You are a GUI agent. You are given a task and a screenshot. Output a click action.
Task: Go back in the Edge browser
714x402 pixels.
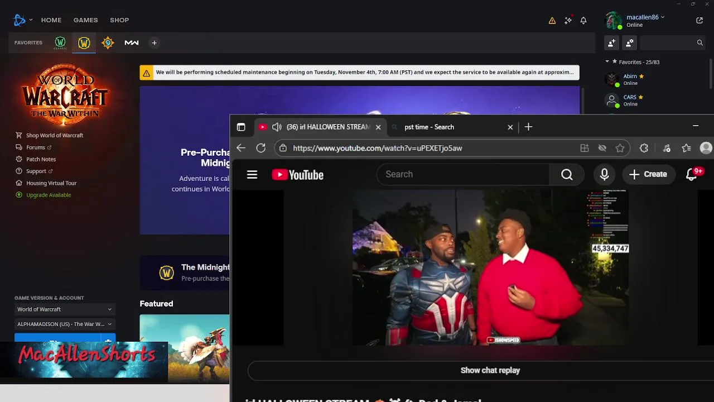241,148
